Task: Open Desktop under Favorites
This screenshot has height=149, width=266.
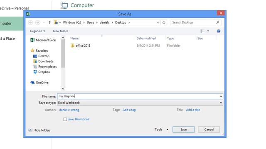Action: pos(42,56)
